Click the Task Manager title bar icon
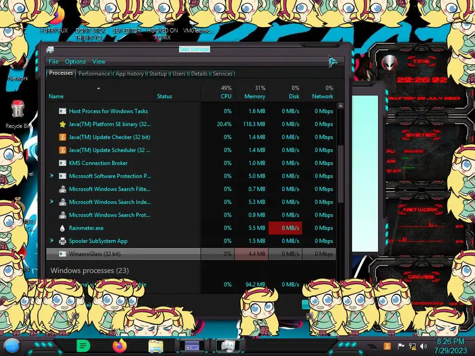475x356 pixels. 50,50
